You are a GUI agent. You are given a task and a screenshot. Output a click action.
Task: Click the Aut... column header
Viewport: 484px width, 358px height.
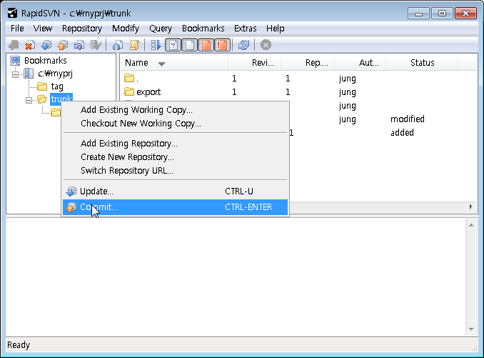click(361, 63)
